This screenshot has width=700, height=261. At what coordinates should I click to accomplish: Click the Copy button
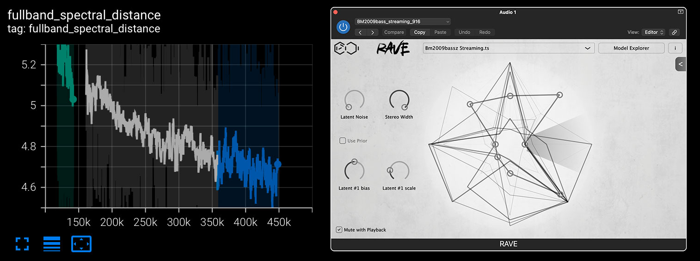420,32
